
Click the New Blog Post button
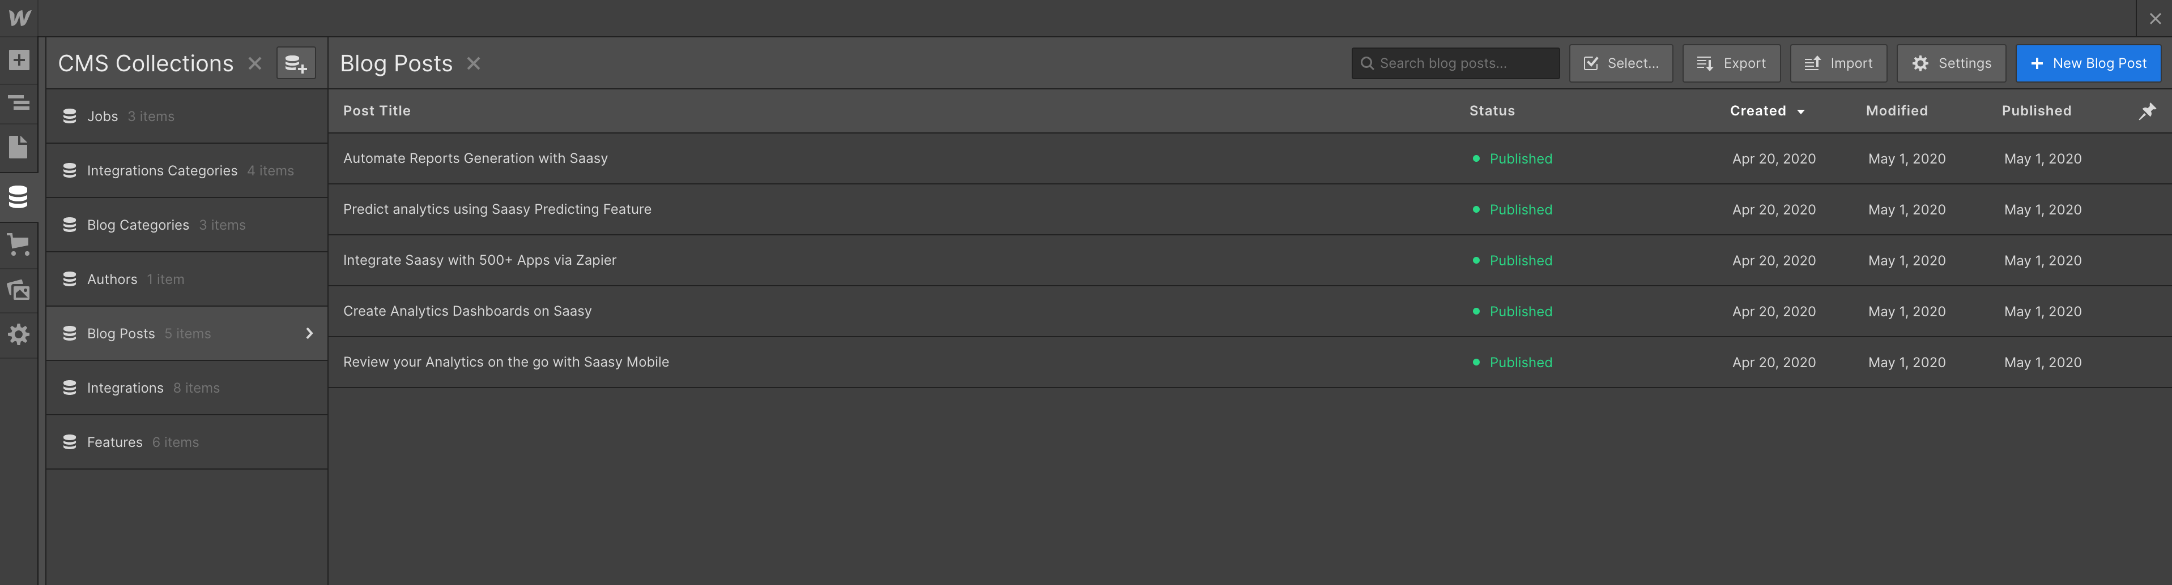click(x=2088, y=63)
